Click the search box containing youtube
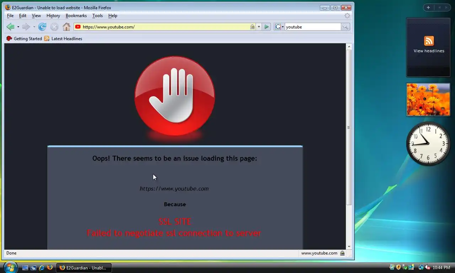This screenshot has width=455, height=273. [313, 27]
